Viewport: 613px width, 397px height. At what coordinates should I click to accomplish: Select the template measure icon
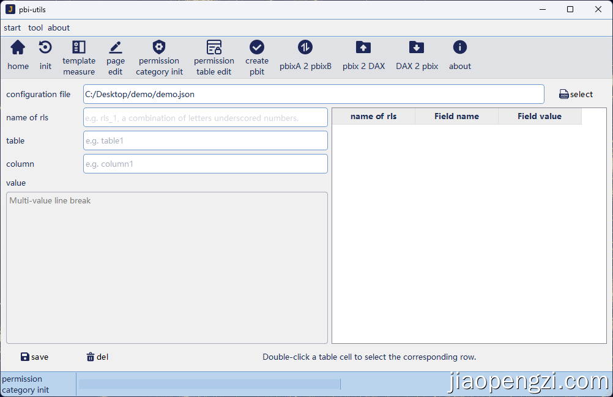click(79, 48)
